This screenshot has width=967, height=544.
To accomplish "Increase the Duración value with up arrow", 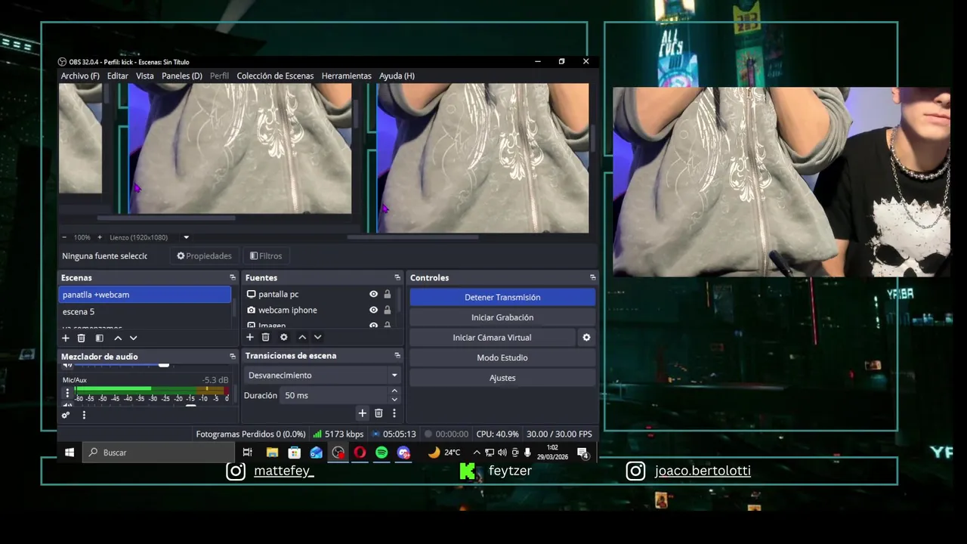I will pos(394,391).
